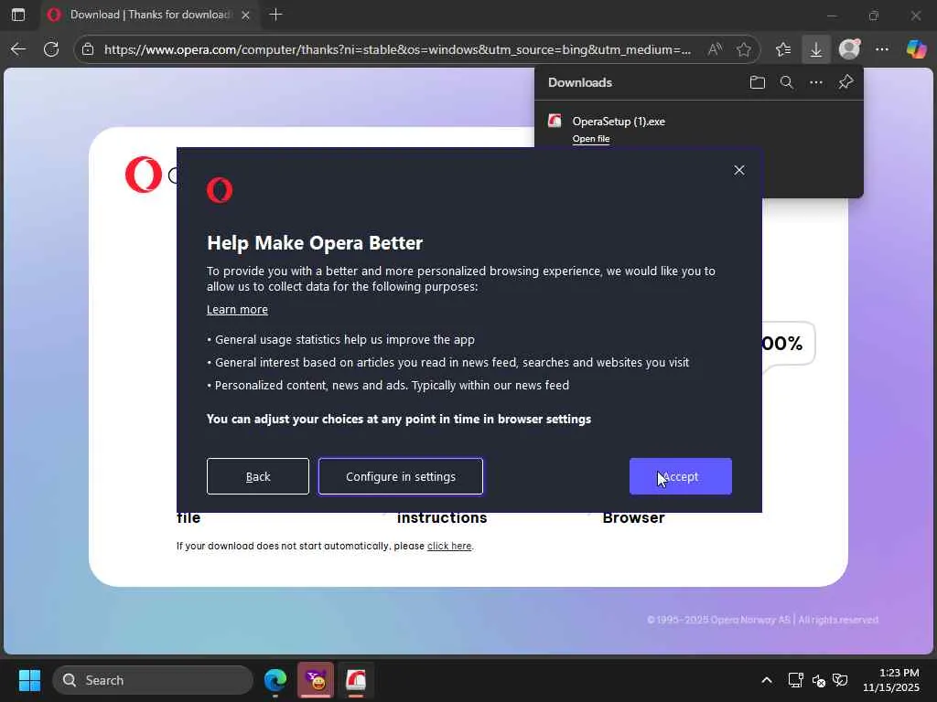Click the 'click here' download link
The width and height of the screenshot is (937, 702).
click(449, 546)
